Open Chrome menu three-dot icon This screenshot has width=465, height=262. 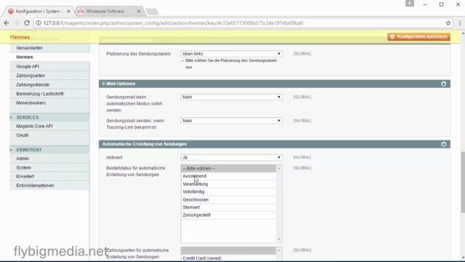point(460,23)
